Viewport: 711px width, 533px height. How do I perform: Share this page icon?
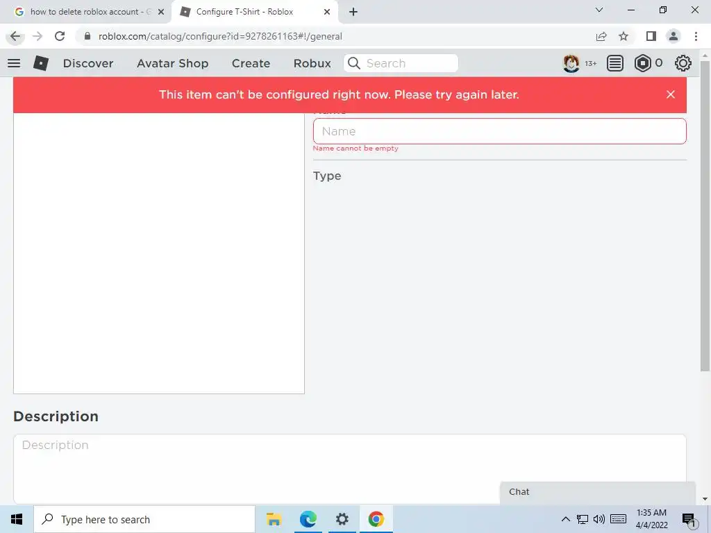coord(601,36)
